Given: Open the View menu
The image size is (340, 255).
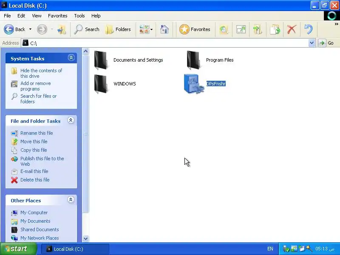Looking at the screenshot, I should point(37,16).
